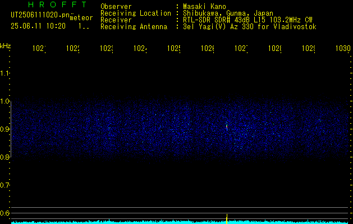Click the date stamp 25.06.11 10:20
Screen dimensions: 353x224
coord(38,26)
